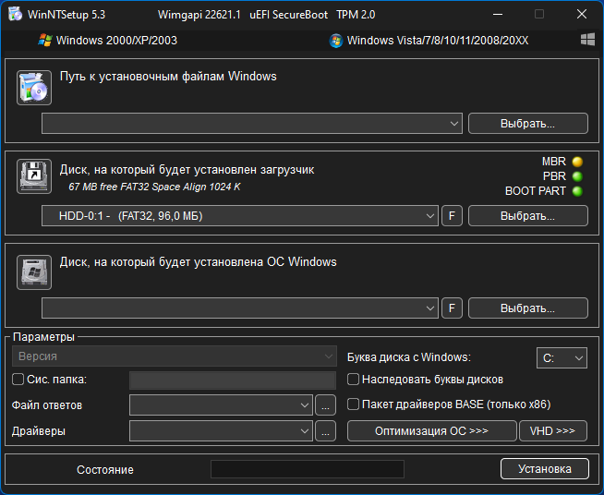Click the installation files CD icon
Screen dimensions: 604x495
34,88
